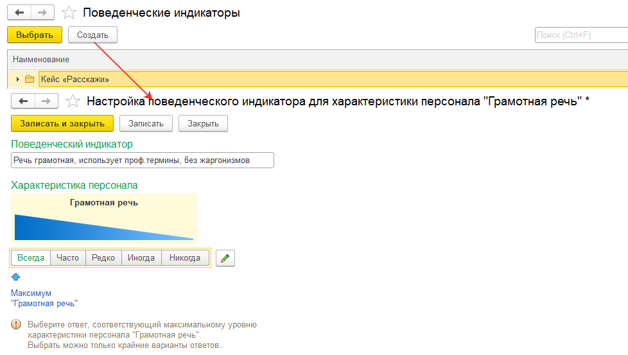Click the Поведенческий индикатор heading
The width and height of the screenshot is (628, 355).
click(72, 144)
